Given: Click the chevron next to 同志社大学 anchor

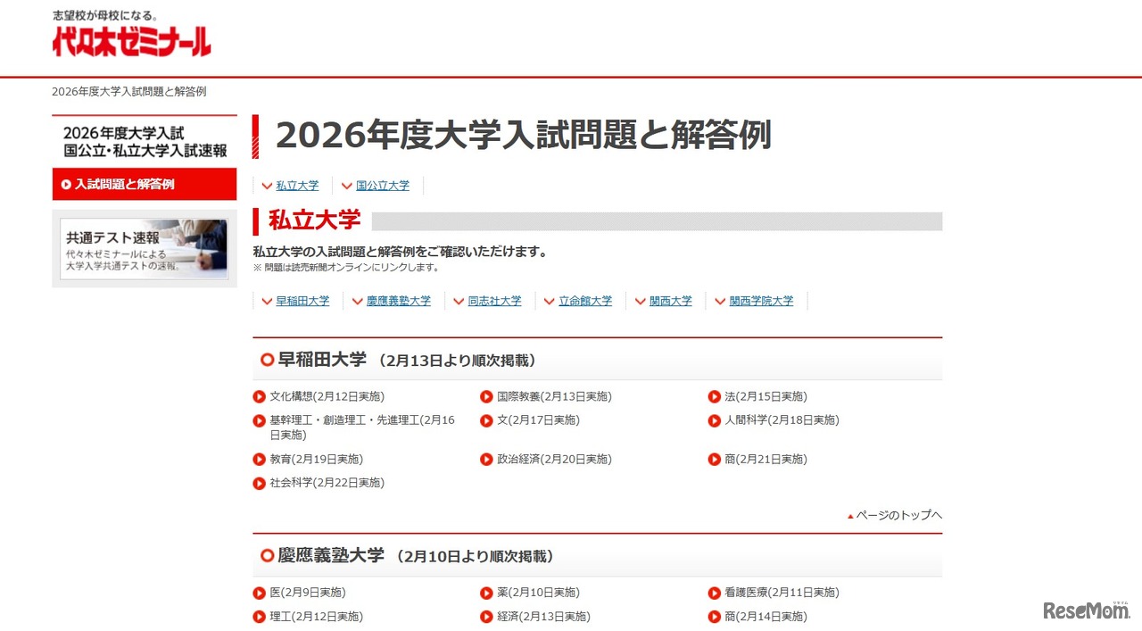Looking at the screenshot, I should click(459, 302).
